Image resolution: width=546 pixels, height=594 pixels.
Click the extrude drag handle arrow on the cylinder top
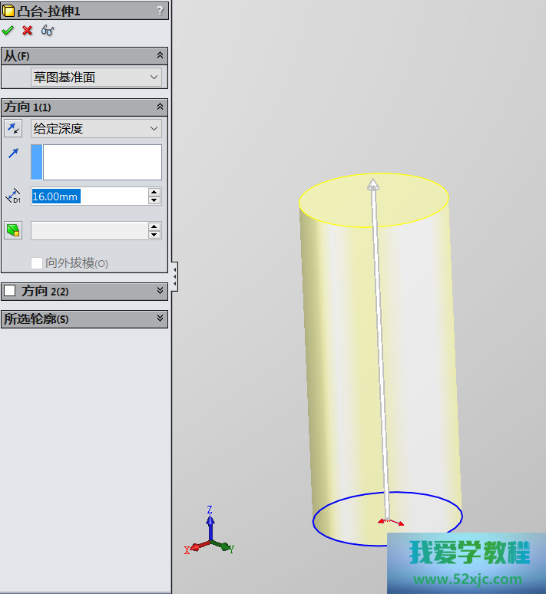tap(372, 184)
